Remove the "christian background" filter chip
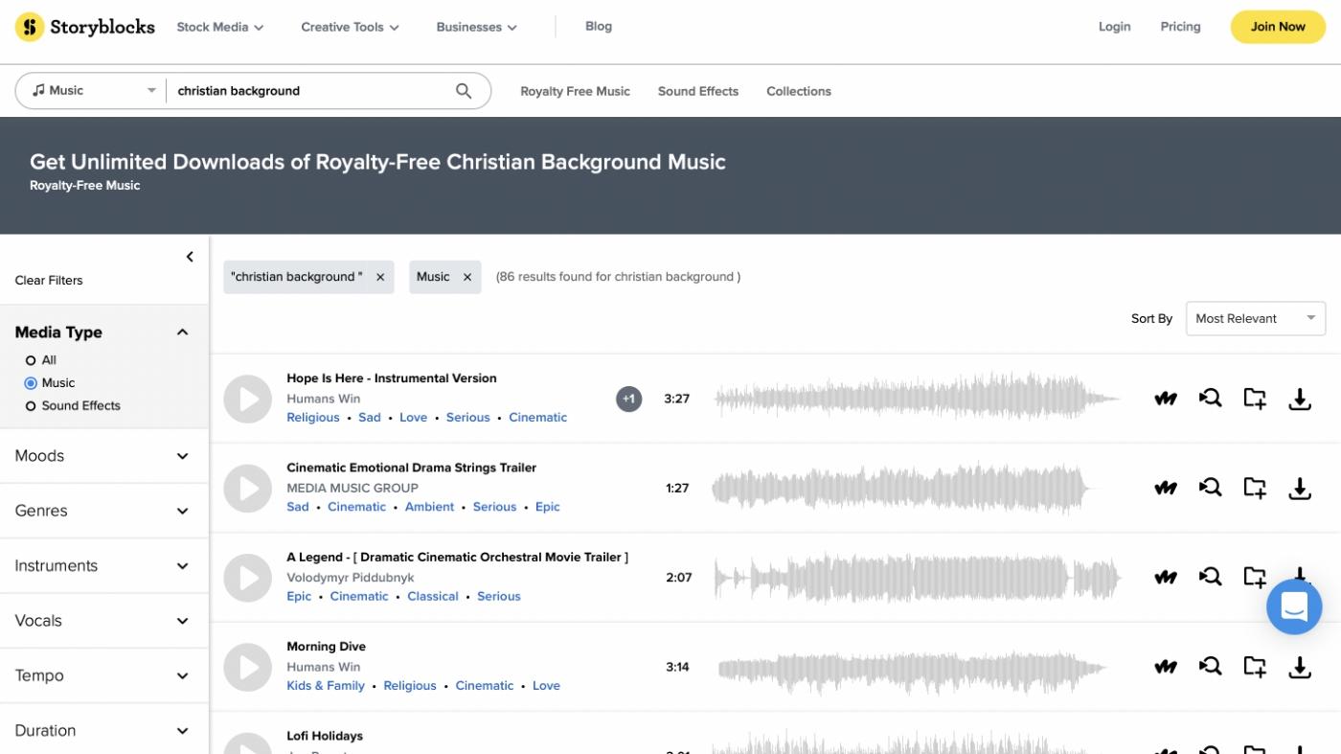The image size is (1341, 754). pyautogui.click(x=380, y=277)
